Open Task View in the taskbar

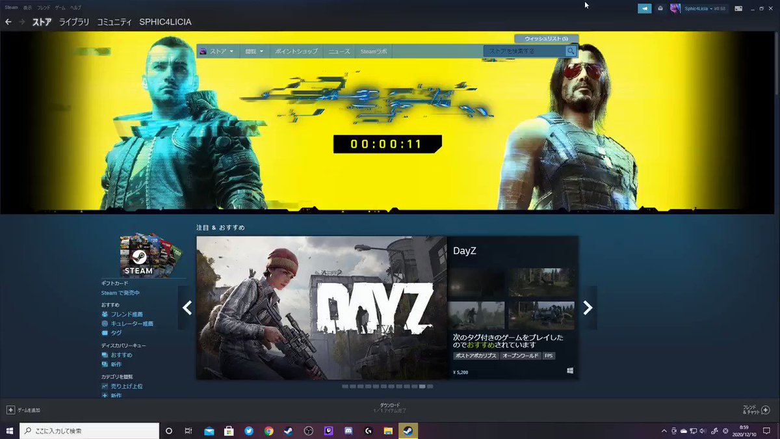coord(188,431)
